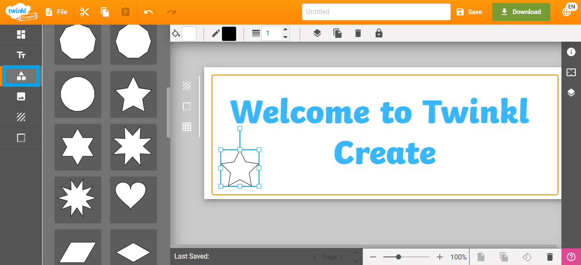
Task: Select the Shapes sidebar panel
Action: (21, 76)
